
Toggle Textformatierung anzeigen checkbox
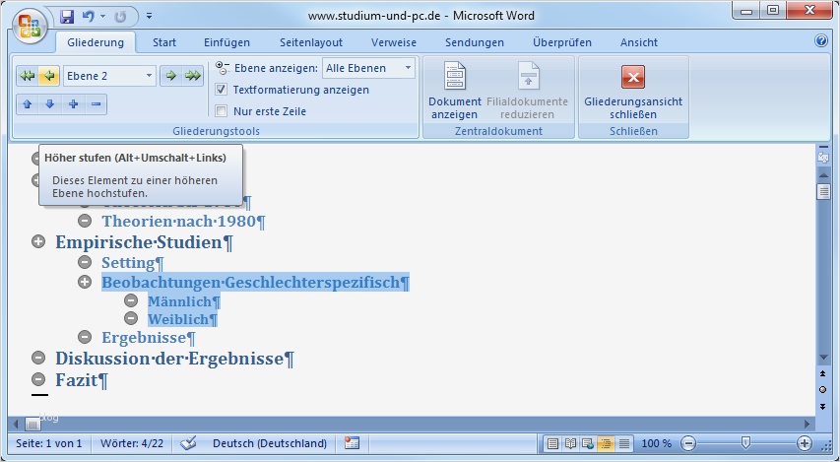click(x=221, y=90)
